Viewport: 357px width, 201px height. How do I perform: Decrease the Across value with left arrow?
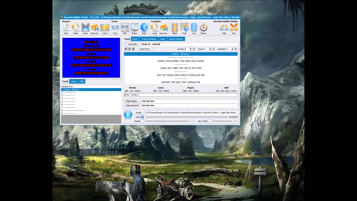coord(190,49)
